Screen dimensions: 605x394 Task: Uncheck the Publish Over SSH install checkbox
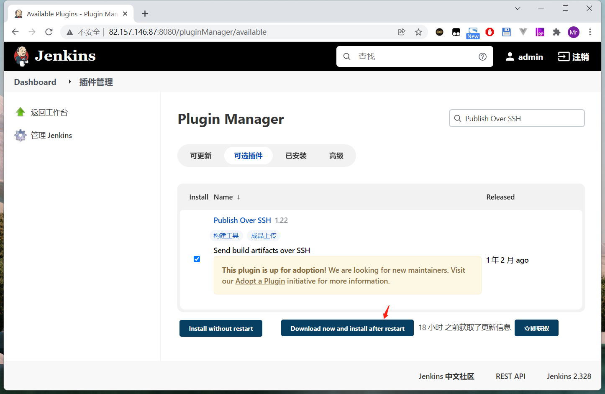[197, 259]
